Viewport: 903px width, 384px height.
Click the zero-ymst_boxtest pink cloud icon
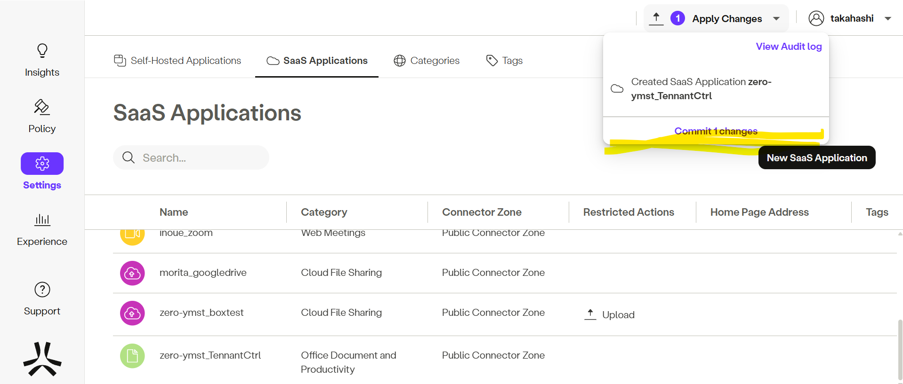(132, 313)
